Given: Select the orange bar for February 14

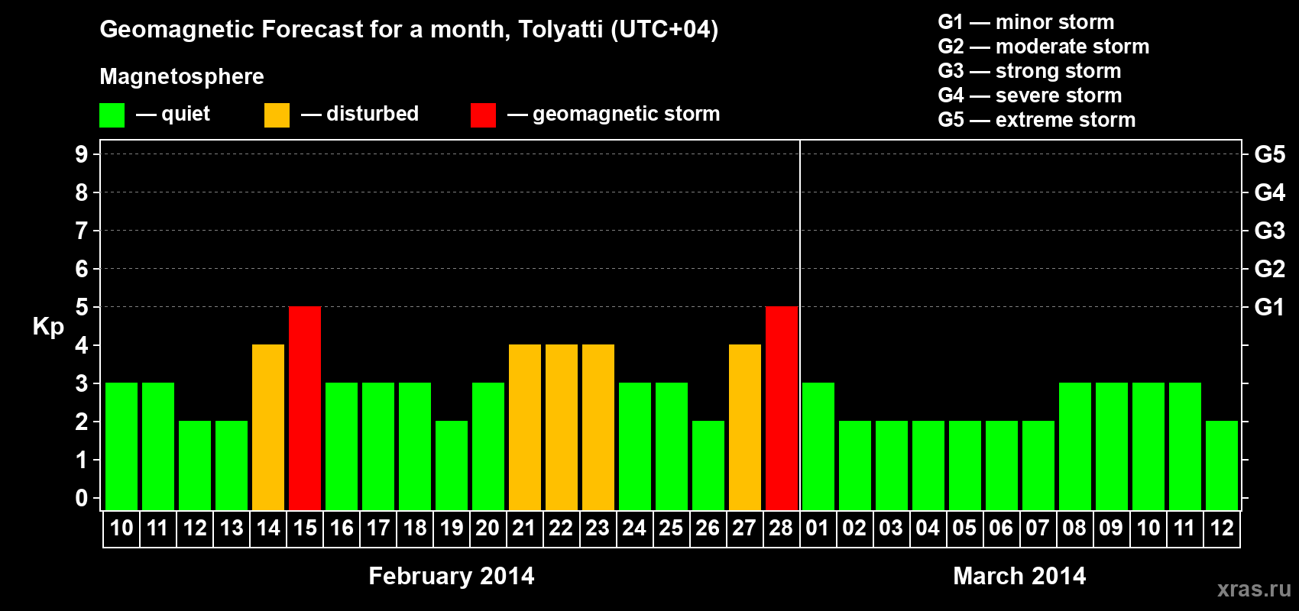Looking at the screenshot, I should click(268, 427).
